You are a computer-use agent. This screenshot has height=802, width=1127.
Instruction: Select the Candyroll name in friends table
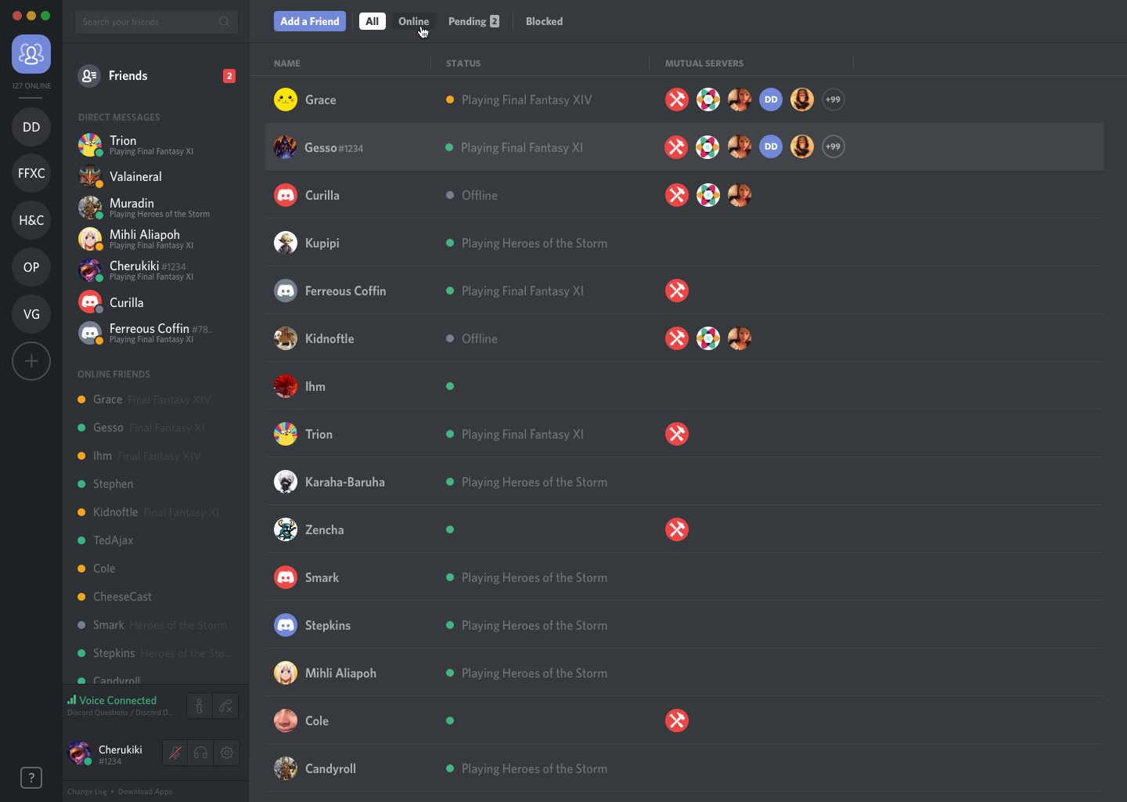click(330, 768)
